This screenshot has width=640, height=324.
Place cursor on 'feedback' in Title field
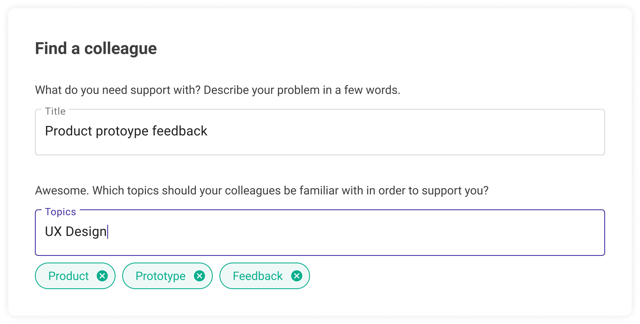pos(180,131)
